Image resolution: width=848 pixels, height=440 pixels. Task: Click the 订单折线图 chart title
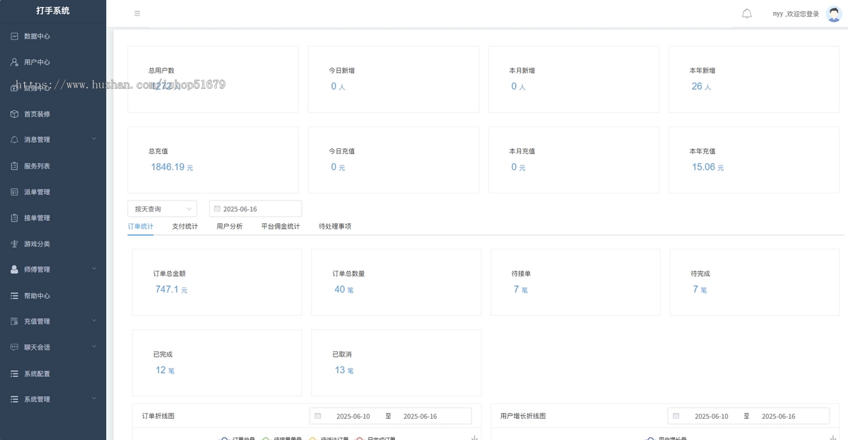(x=158, y=416)
